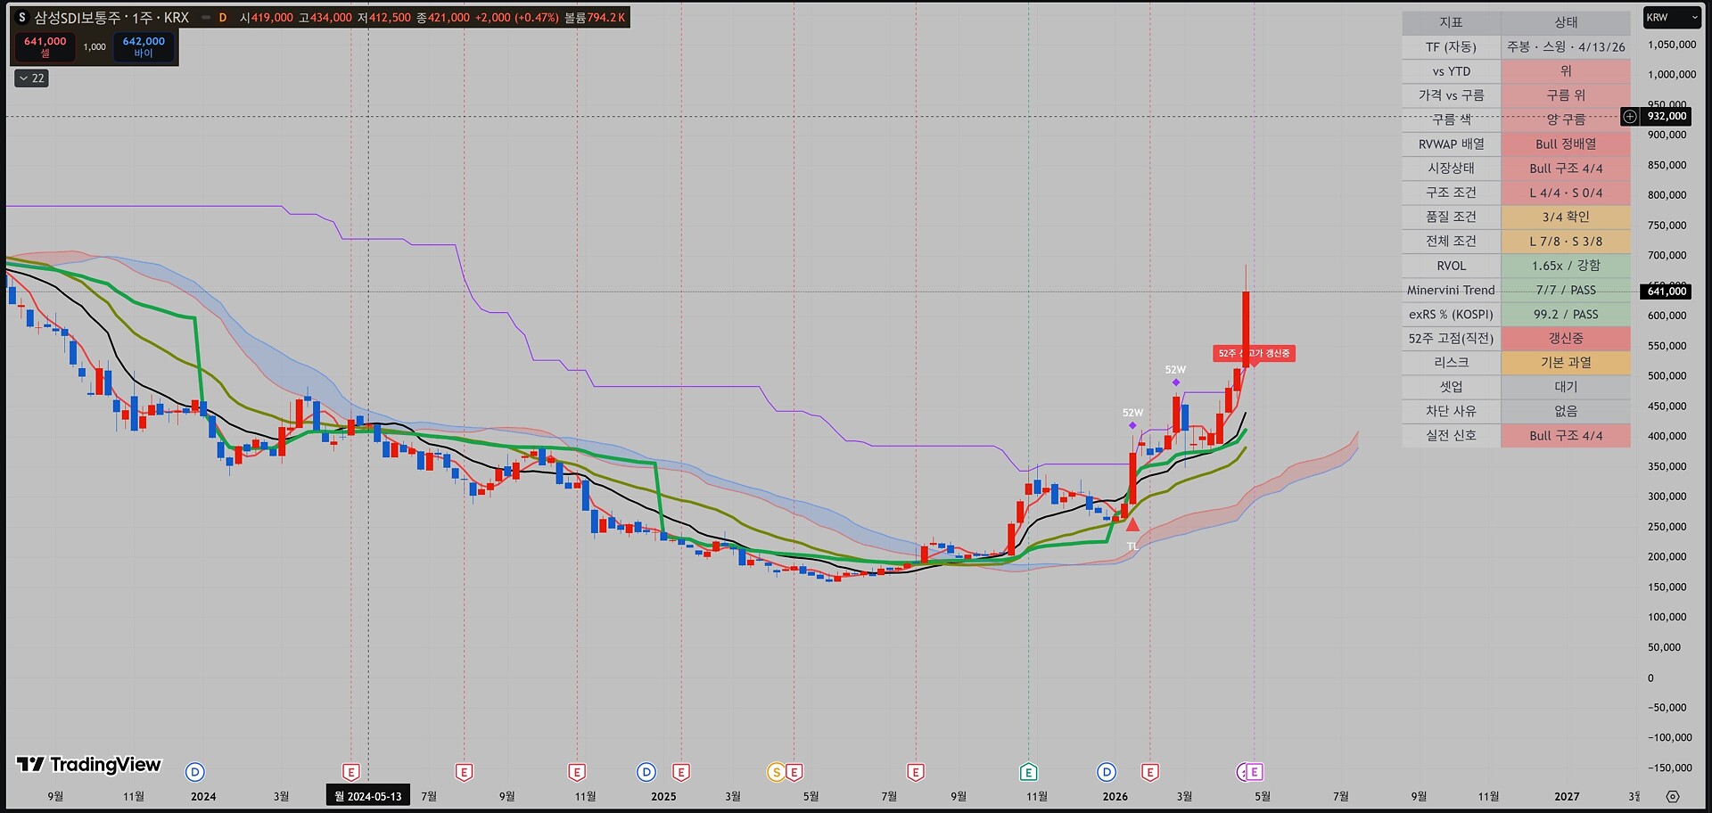1712x813 pixels.
Task: Click the 1,000 order quantity field
Action: pyautogui.click(x=95, y=46)
